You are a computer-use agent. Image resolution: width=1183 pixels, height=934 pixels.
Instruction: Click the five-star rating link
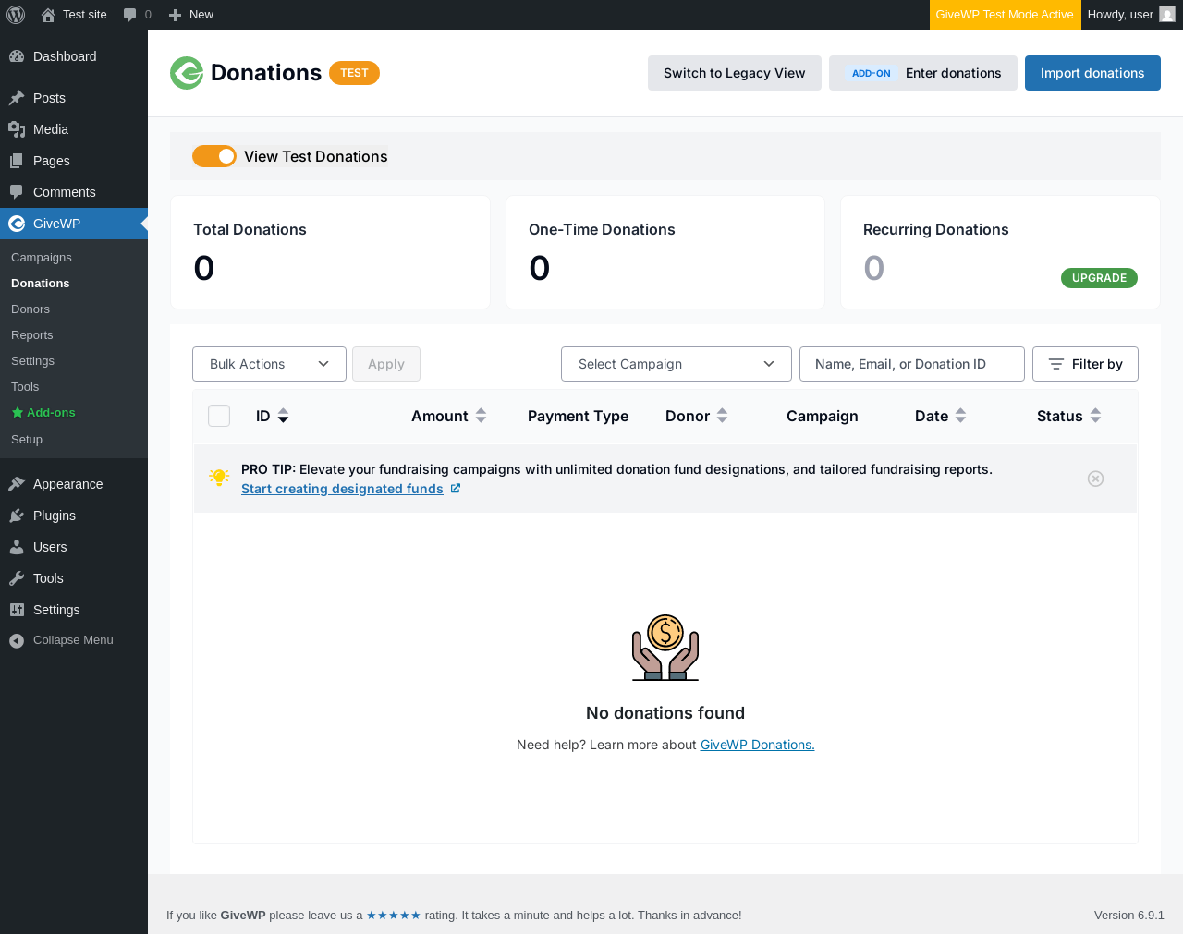(394, 916)
